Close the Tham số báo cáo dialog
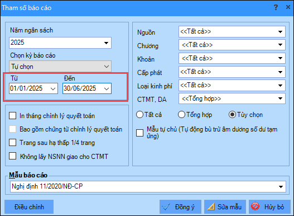Viewport: 294px width, 216px height. click(x=288, y=7)
